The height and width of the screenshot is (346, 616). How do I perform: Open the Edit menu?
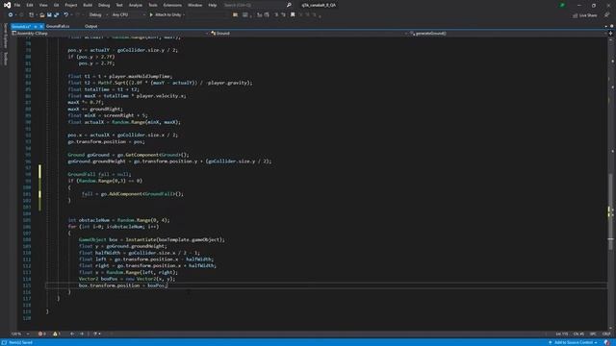click(x=30, y=5)
